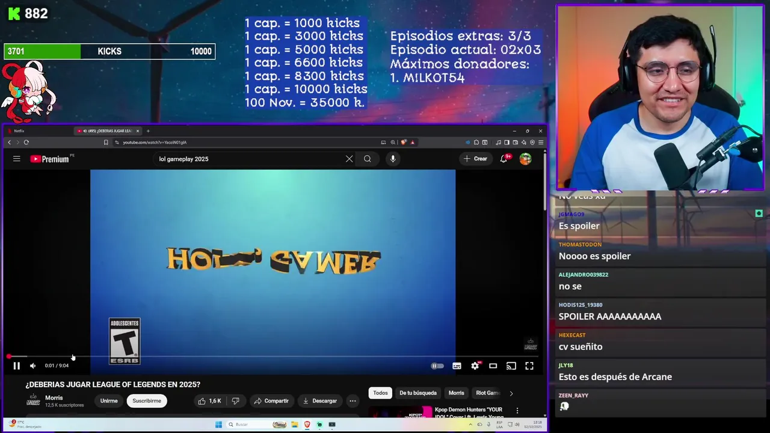
Task: Click the Descargar button
Action: tap(320, 401)
